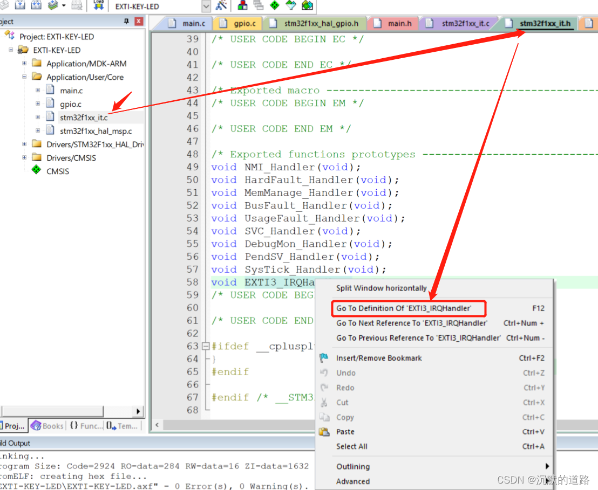598x490 pixels.
Task: Click the LOAD download-to-flash icon
Action: (99, 5)
